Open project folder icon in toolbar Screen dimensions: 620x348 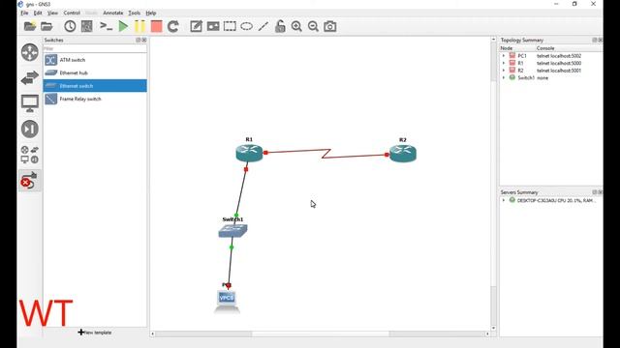(46, 26)
